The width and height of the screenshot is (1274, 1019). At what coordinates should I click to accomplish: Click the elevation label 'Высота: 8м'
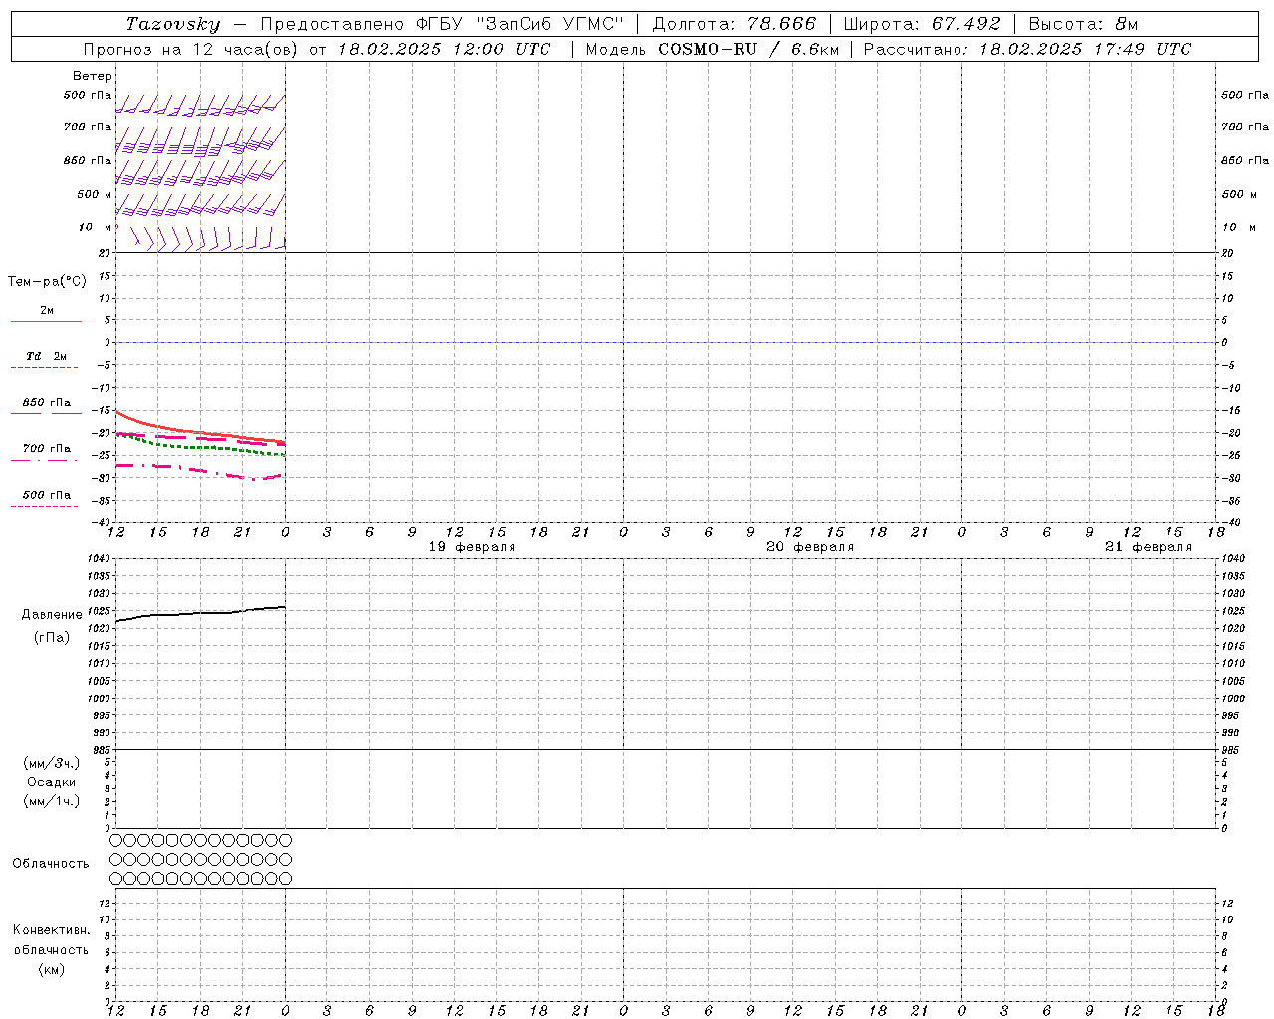[x=1084, y=24]
